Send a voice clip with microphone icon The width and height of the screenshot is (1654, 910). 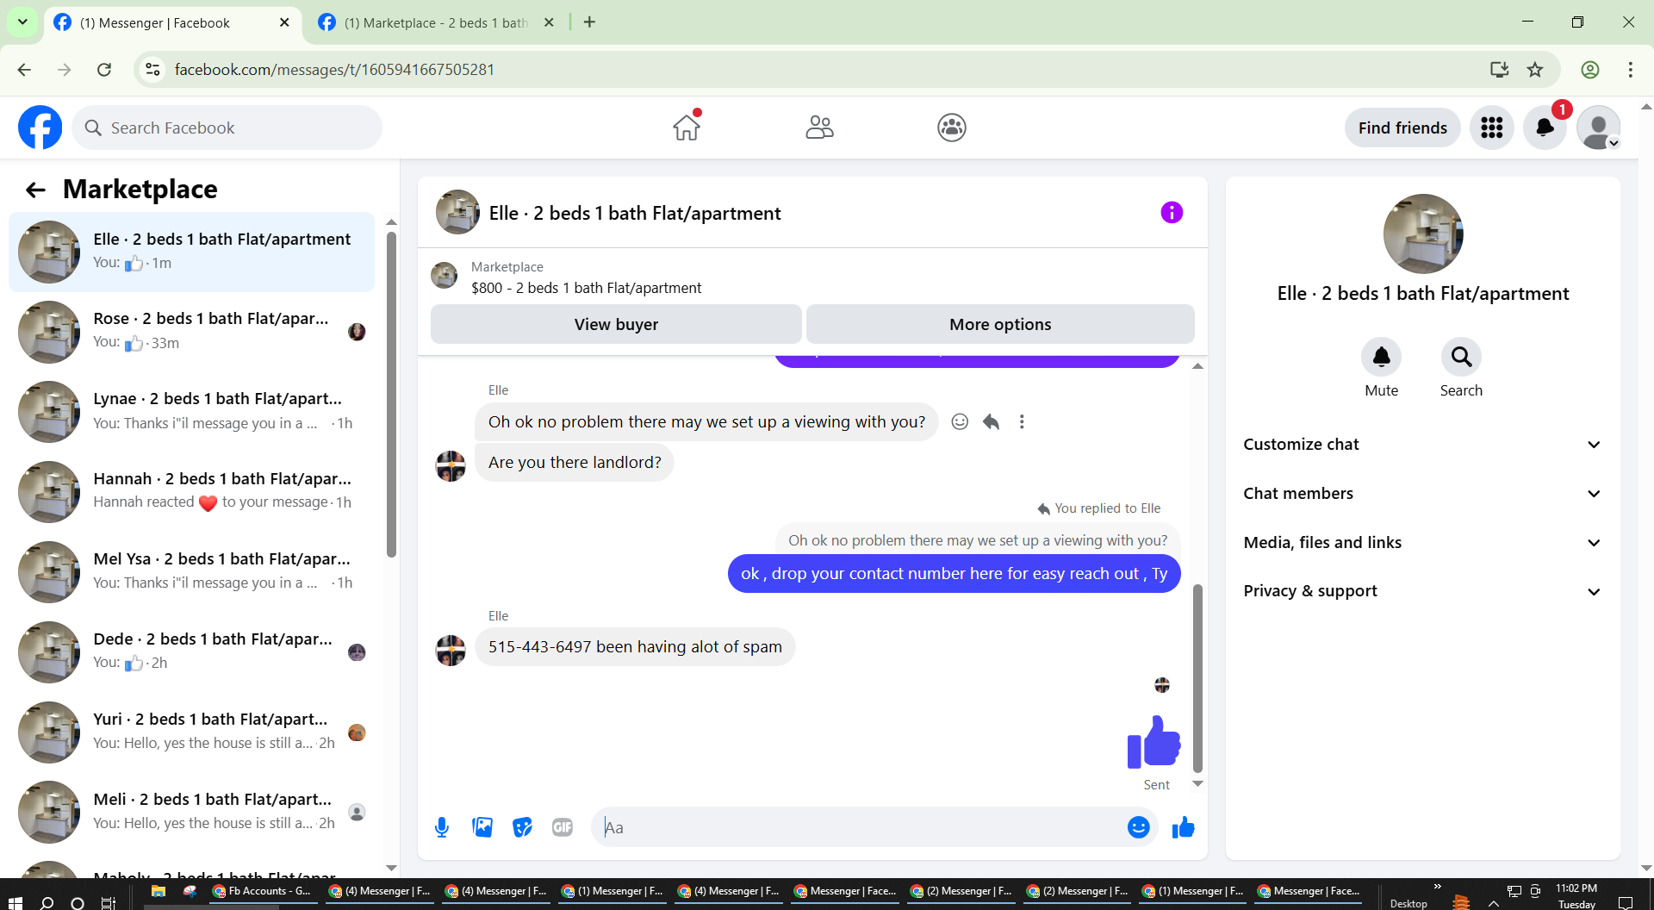[x=442, y=828]
